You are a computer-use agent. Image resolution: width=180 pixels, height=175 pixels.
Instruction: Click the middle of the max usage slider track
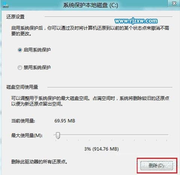click(111, 135)
